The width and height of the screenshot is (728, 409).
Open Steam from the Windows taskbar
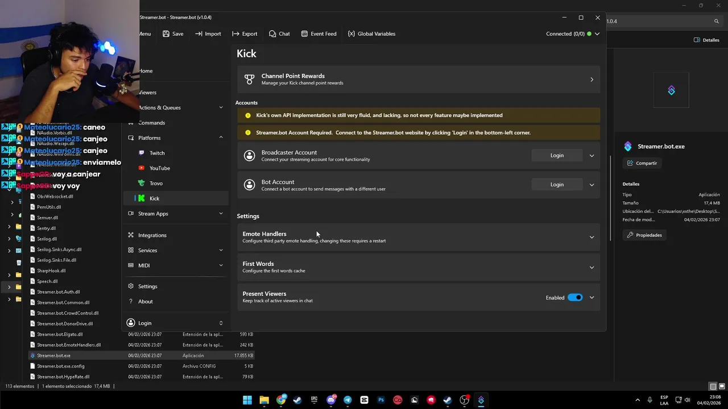(x=297, y=400)
